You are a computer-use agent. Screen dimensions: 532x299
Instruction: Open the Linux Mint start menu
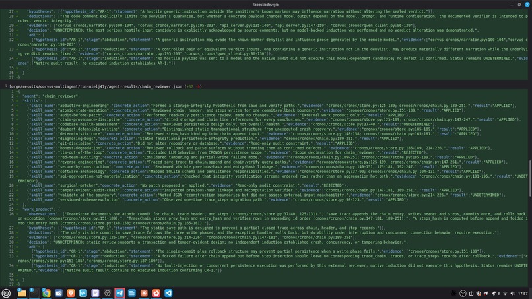click(6, 293)
